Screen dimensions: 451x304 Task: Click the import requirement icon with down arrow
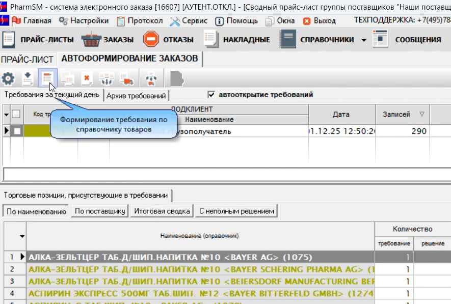pyautogui.click(x=28, y=79)
